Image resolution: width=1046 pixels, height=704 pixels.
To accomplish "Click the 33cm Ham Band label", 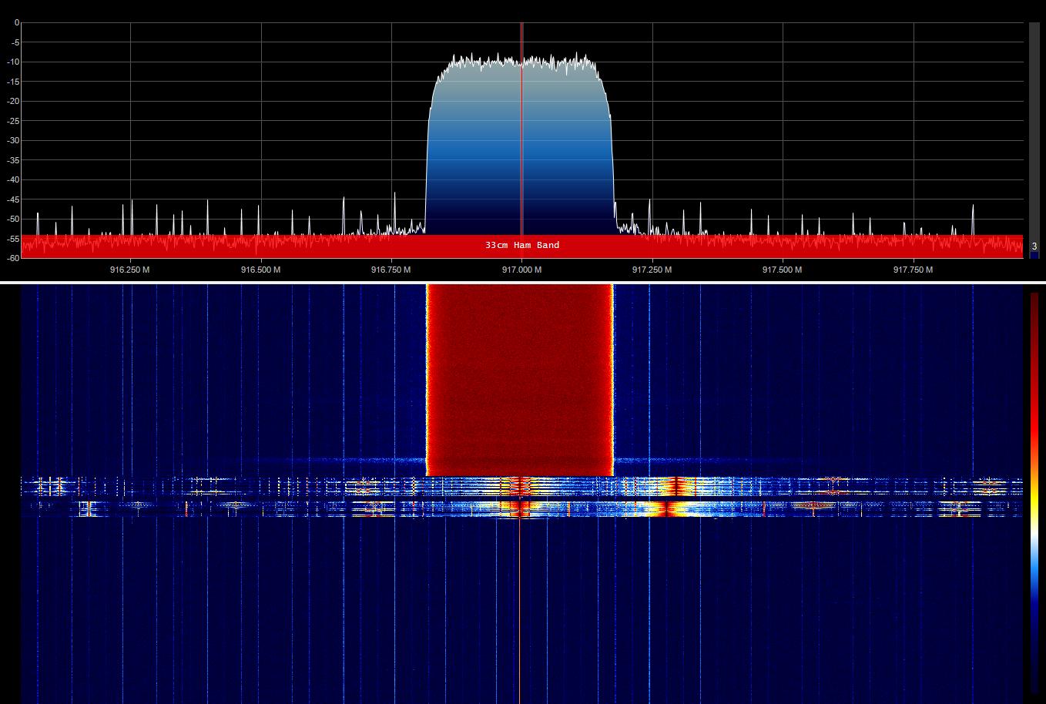I will (x=522, y=245).
